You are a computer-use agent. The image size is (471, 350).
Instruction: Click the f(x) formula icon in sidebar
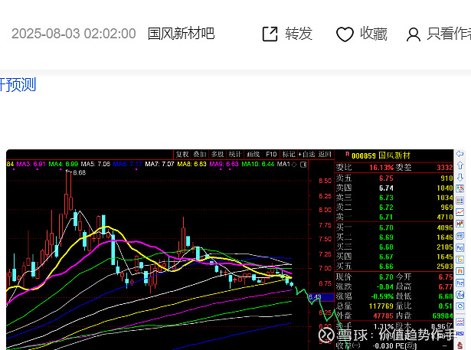pos(460,294)
